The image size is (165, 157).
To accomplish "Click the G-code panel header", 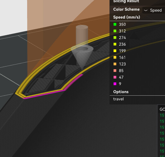I will coord(162,109).
